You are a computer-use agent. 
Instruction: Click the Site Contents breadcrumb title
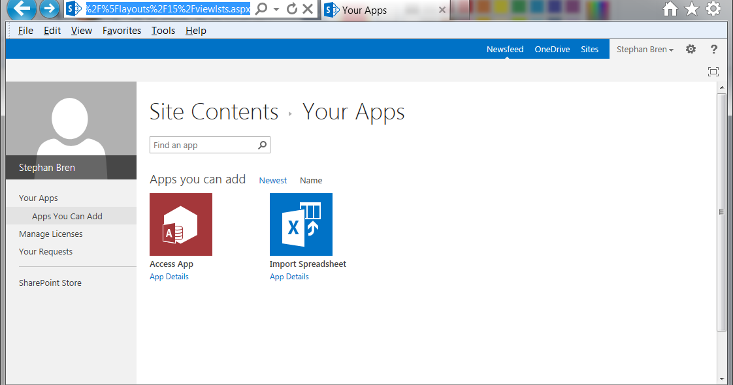coord(214,112)
